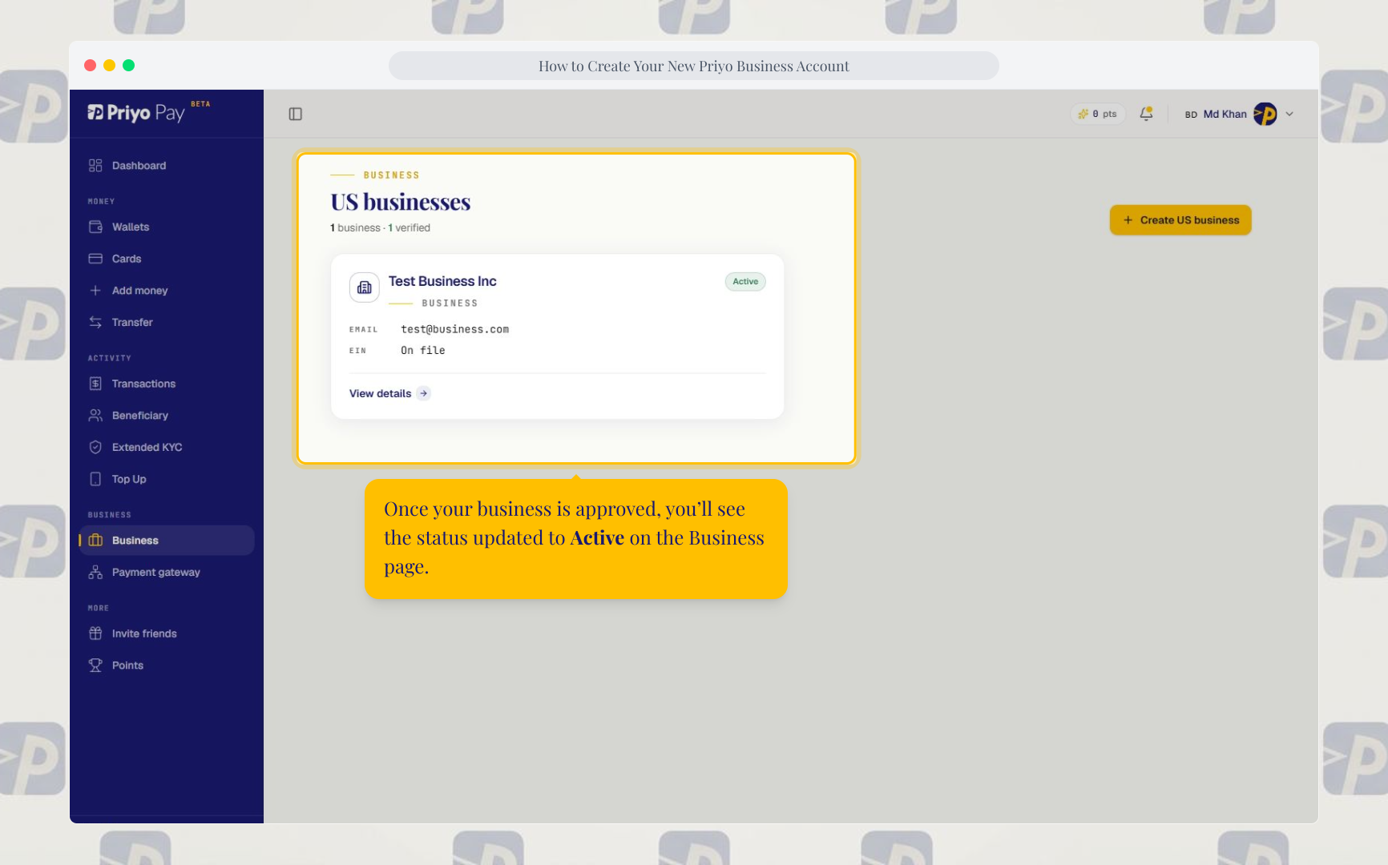This screenshot has width=1388, height=865.
Task: Select Cards from the sidebar
Action: point(167,259)
